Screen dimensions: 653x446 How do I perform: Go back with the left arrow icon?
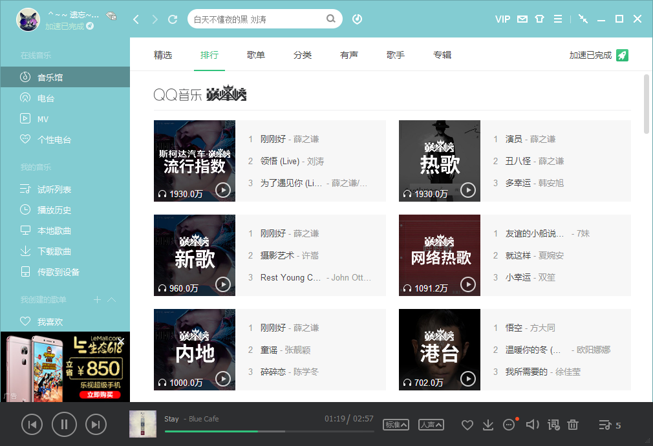click(136, 19)
